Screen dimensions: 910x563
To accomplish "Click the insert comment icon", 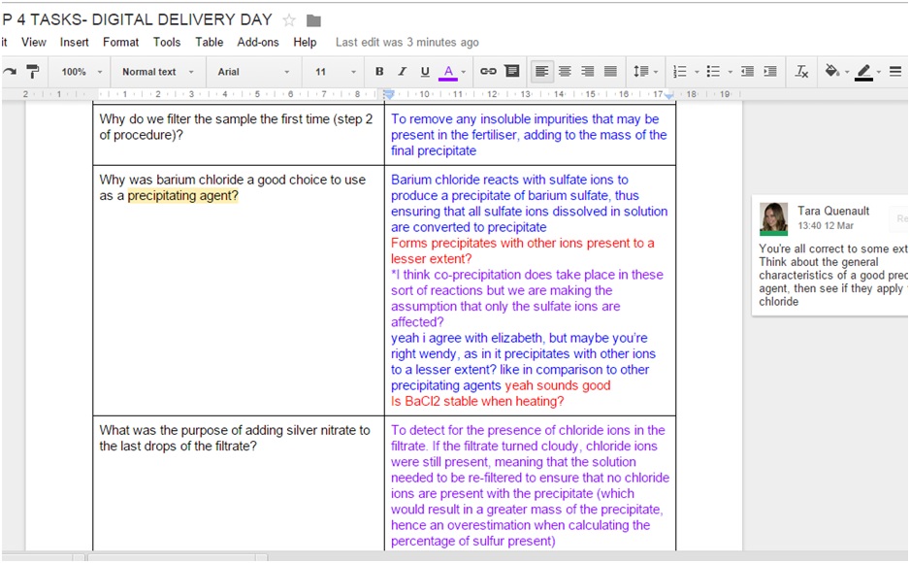I will 512,72.
